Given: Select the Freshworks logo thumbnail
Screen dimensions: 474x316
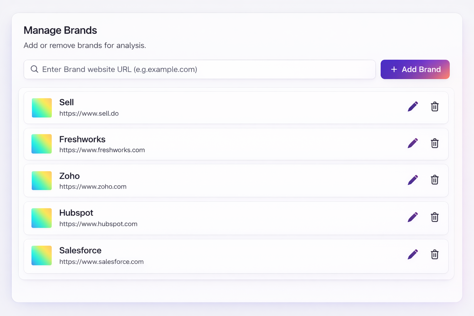Looking at the screenshot, I should (42, 144).
